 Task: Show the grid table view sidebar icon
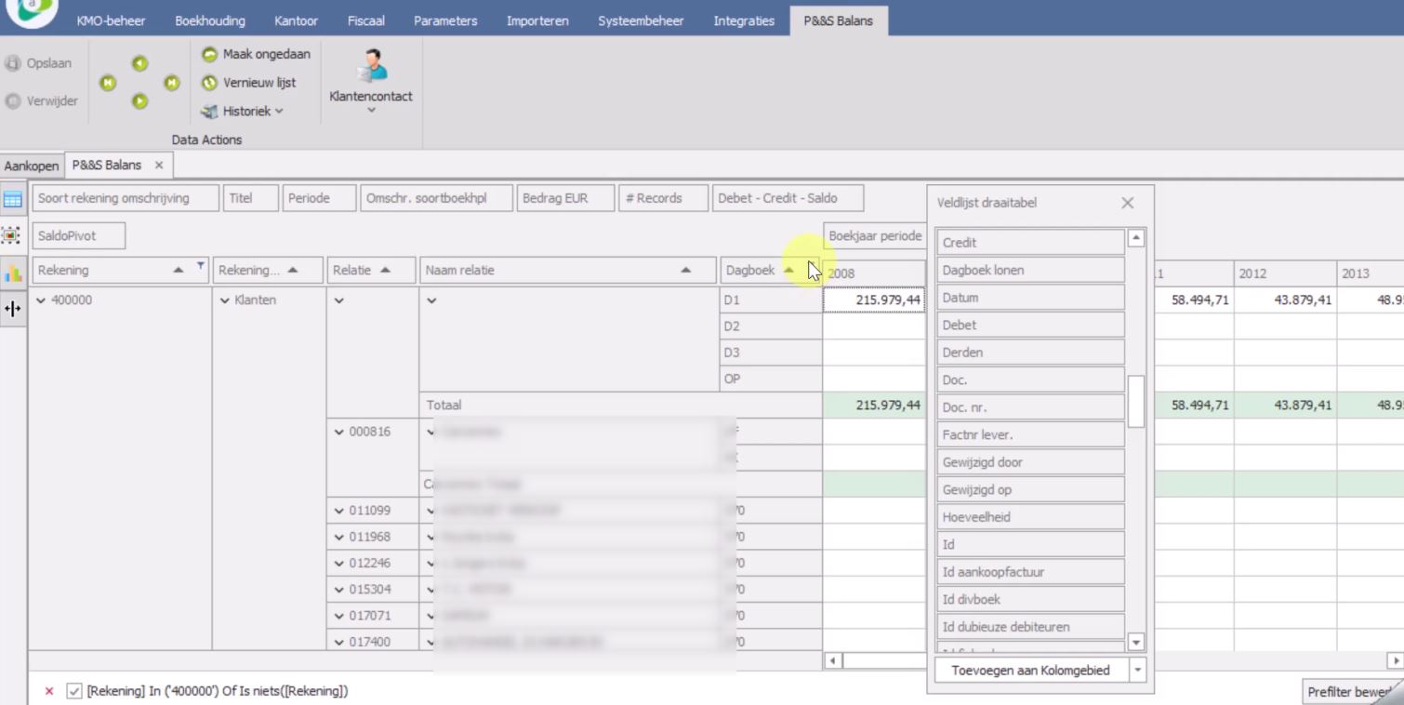tap(13, 199)
